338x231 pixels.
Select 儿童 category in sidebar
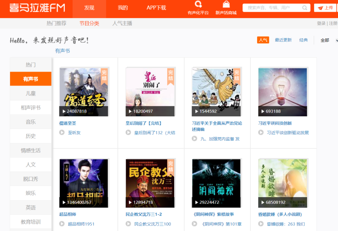tap(31, 93)
